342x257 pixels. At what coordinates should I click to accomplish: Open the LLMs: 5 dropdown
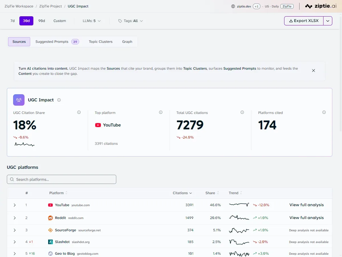(x=92, y=21)
